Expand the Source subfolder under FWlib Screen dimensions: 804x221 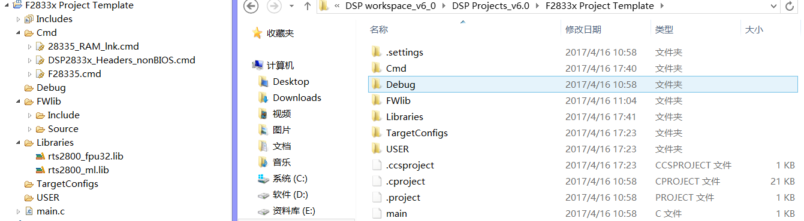pos(29,129)
